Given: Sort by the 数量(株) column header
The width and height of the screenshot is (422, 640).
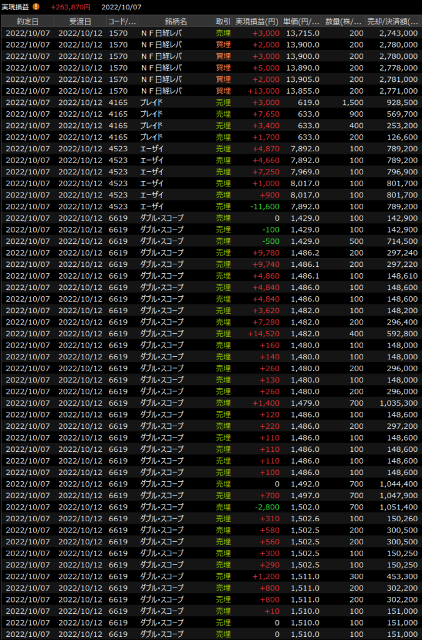Looking at the screenshot, I should 345,21.
